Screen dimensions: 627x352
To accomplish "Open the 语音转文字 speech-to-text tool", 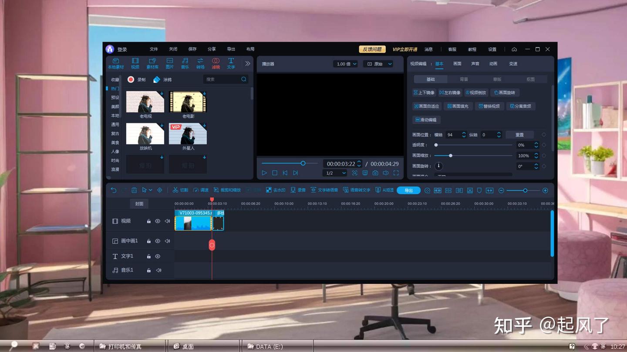I will coord(357,190).
